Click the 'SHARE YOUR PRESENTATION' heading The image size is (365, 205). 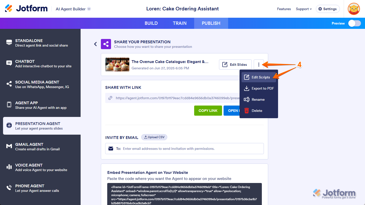[x=142, y=42]
